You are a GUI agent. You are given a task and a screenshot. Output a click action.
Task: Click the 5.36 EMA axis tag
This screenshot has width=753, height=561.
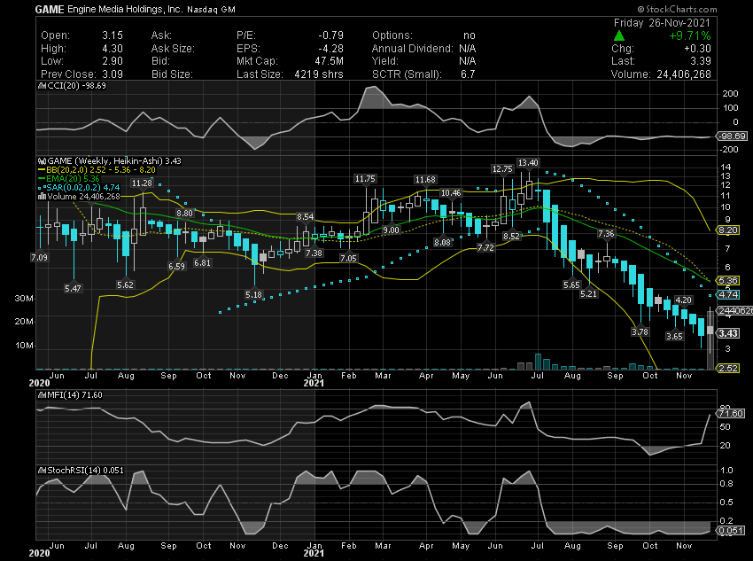coord(728,280)
